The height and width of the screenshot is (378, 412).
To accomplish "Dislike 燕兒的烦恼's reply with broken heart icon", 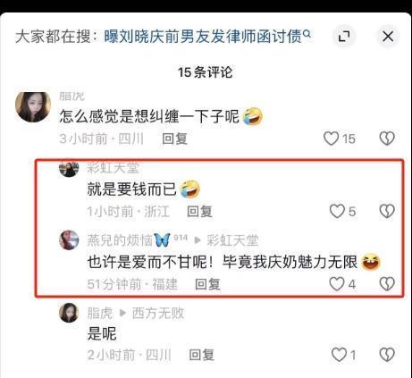I will point(387,284).
